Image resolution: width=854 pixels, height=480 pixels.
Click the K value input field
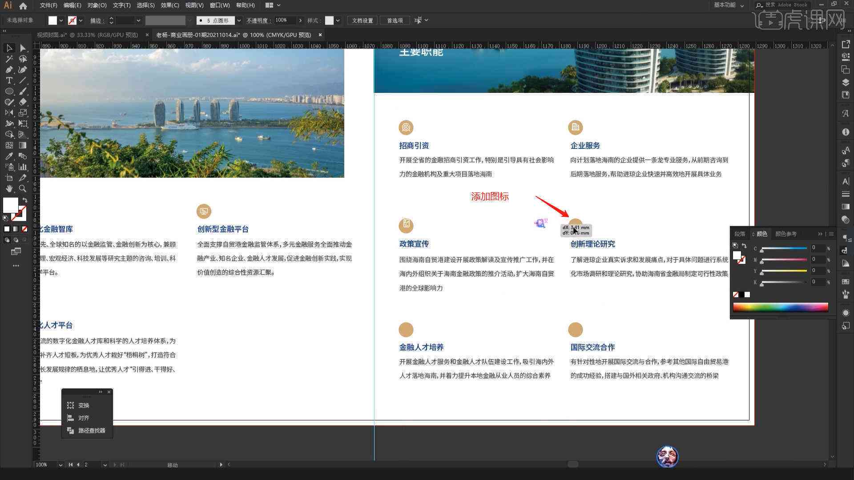[818, 282]
